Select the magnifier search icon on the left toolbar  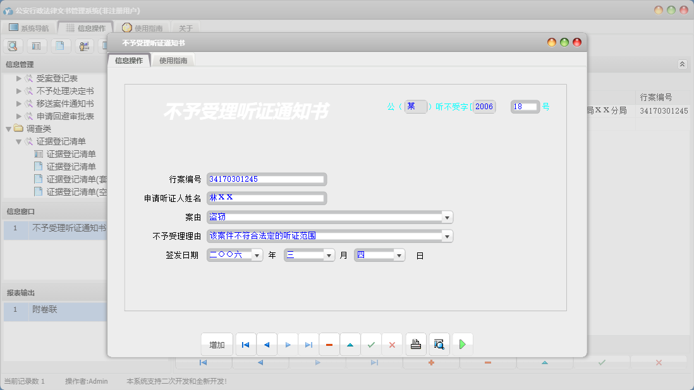pyautogui.click(x=13, y=45)
